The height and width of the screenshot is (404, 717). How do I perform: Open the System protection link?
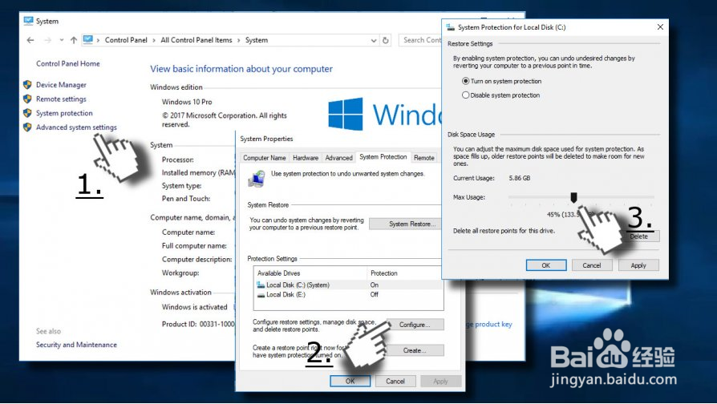64,113
